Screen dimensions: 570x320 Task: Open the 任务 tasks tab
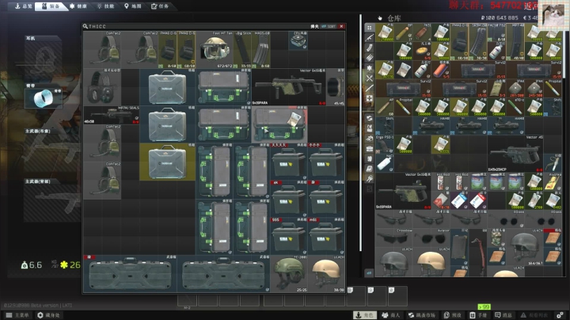tap(160, 6)
